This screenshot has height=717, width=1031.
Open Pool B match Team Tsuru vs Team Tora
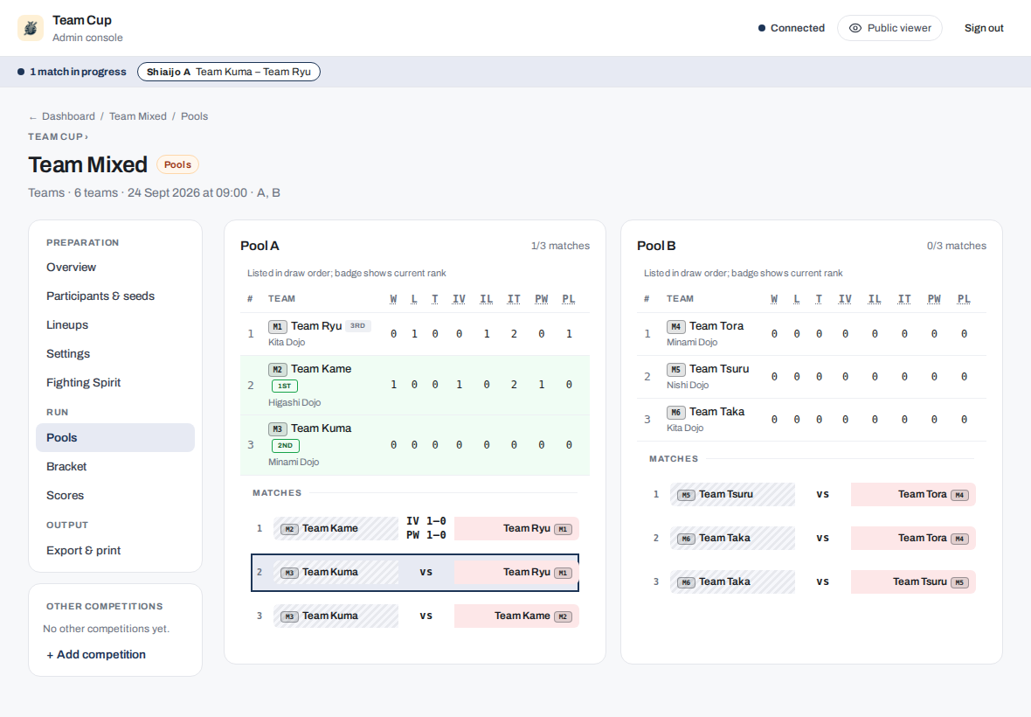tap(812, 495)
